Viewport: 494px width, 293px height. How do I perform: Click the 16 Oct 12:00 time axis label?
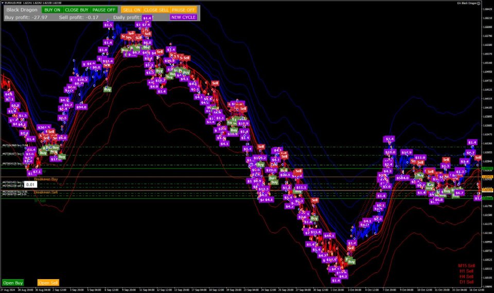[477, 289]
